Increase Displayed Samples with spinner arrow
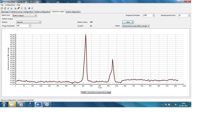Image resolution: width=201 pixels, height=118 pixels. pos(154,15)
